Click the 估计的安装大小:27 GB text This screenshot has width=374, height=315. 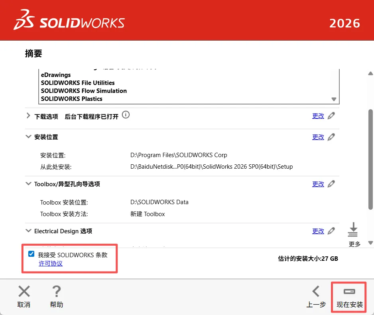(308, 259)
